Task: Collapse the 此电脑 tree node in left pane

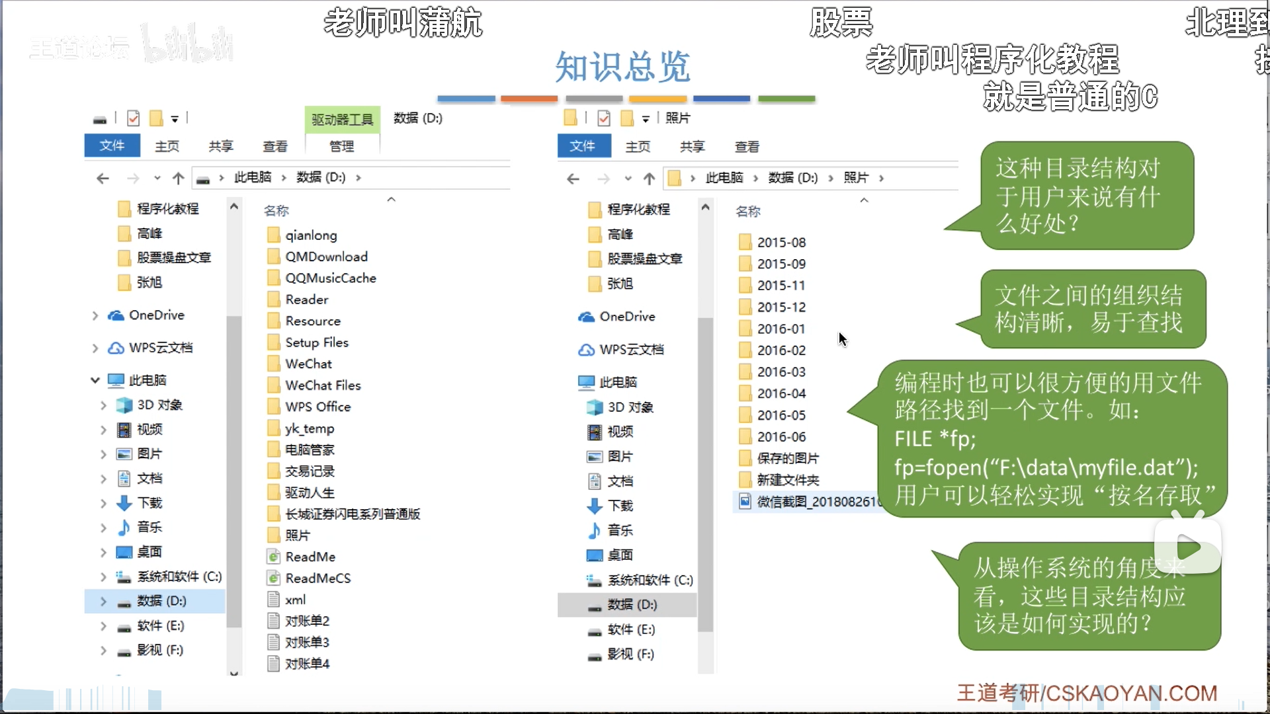Action: coord(95,380)
